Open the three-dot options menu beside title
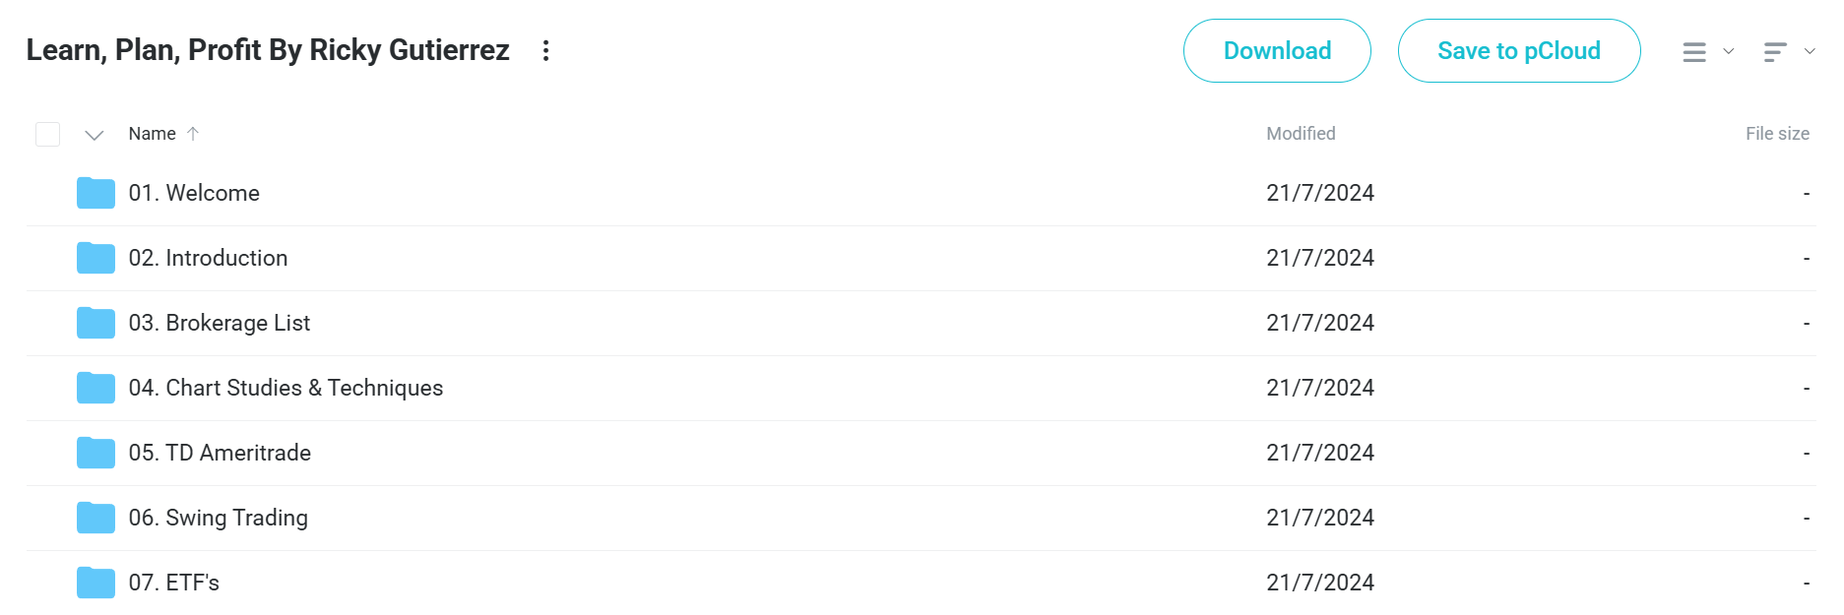The image size is (1844, 615). (x=545, y=50)
